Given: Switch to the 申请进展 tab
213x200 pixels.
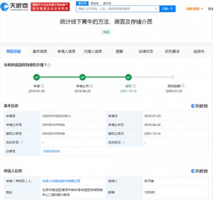Looking at the screenshot, I should point(13,51).
